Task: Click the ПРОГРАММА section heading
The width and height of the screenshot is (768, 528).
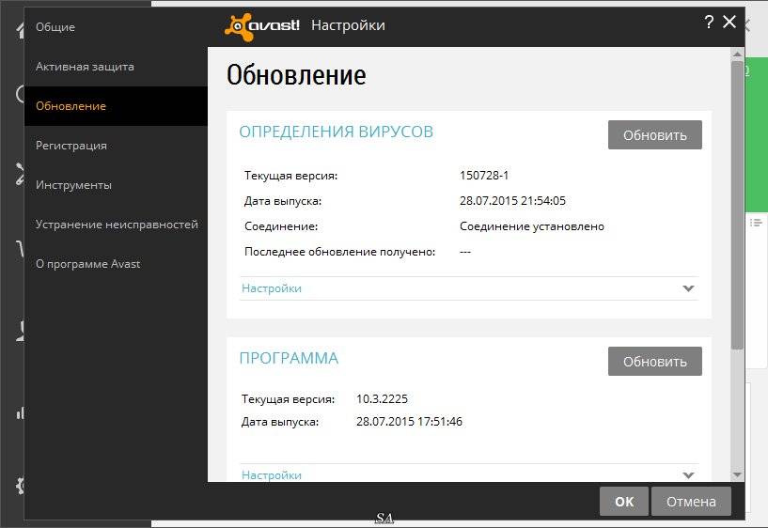Action: point(289,359)
